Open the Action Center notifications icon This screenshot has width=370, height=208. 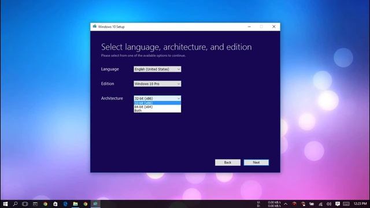coord(338,204)
